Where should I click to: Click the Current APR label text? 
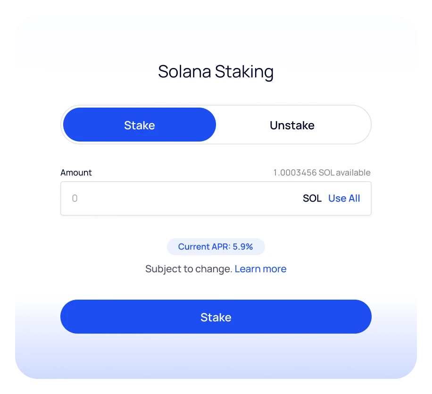pos(204,247)
